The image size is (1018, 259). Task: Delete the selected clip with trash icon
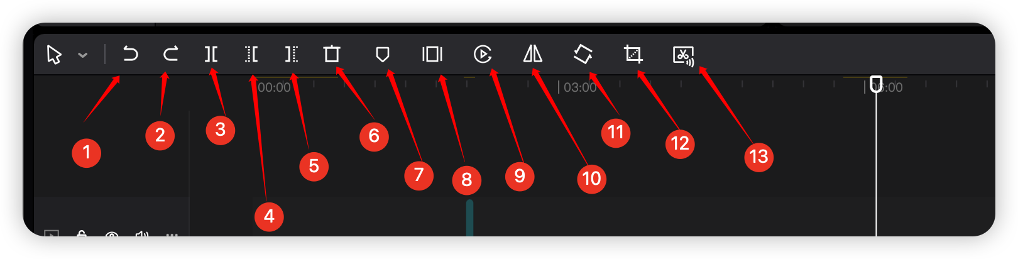pos(332,54)
